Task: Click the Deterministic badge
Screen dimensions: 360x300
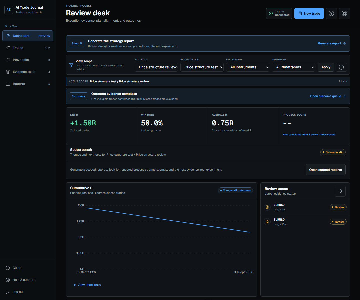Action: click(333, 152)
